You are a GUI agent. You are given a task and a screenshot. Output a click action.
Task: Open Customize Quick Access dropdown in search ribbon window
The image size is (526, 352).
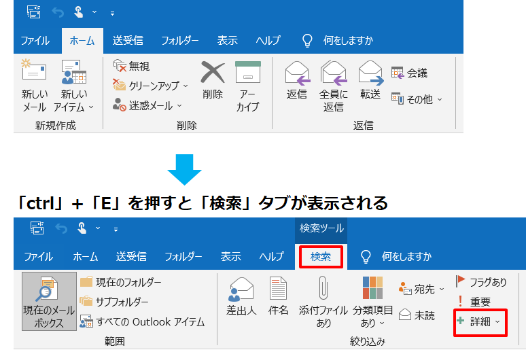(x=116, y=230)
